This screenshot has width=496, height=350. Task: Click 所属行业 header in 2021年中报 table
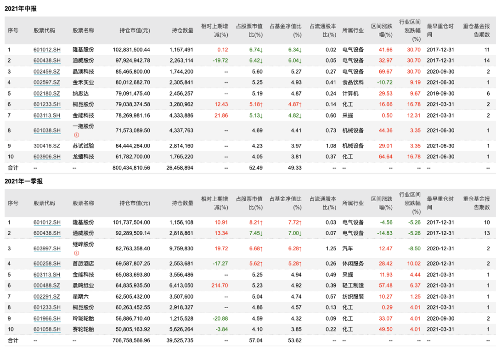[353, 30]
